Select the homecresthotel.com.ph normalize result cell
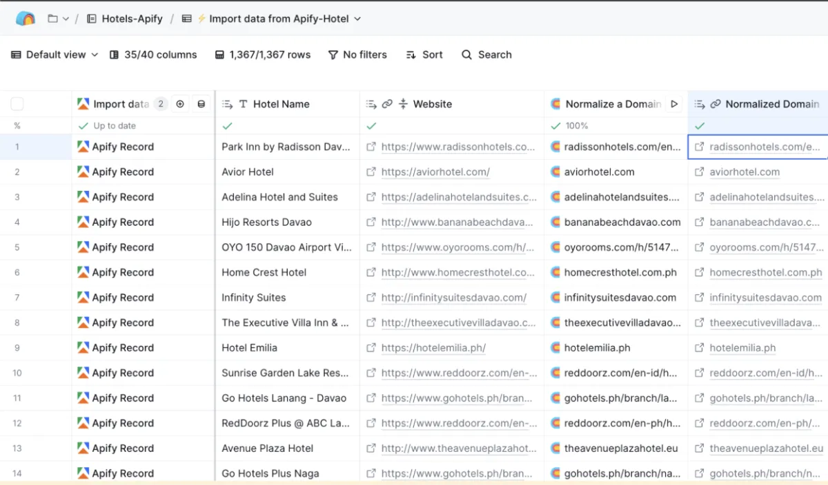Screen dimensions: 828x485 (616, 272)
